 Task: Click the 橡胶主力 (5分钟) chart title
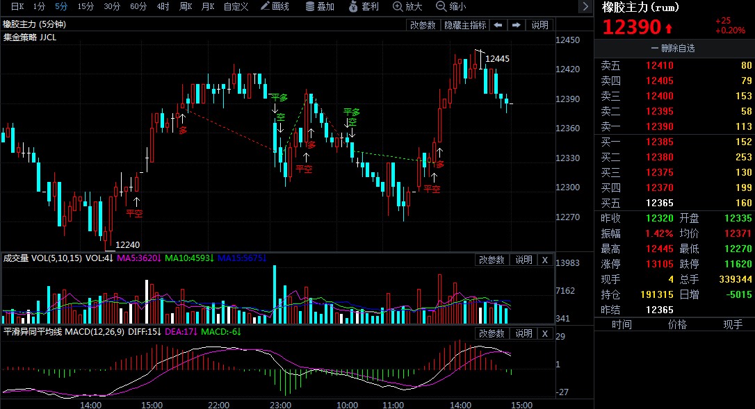point(35,24)
